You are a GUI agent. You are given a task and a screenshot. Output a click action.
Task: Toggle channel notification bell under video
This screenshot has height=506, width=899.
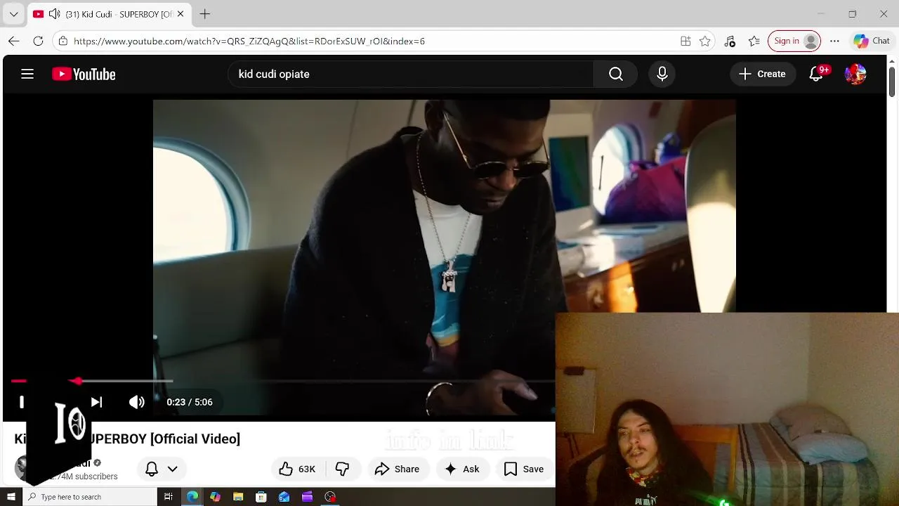click(x=152, y=469)
